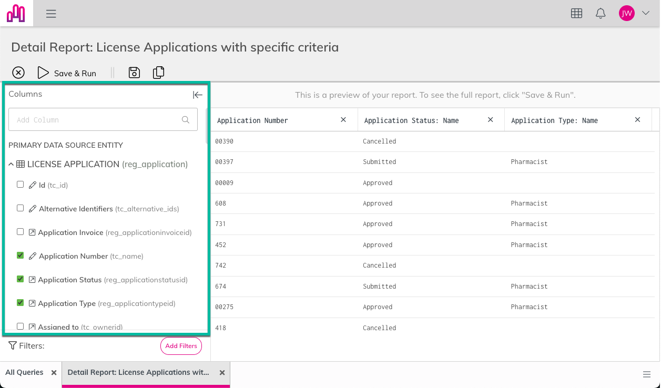Image resolution: width=661 pixels, height=388 pixels.
Task: Check the Alternative Identifiers checkbox
Action: (x=21, y=208)
